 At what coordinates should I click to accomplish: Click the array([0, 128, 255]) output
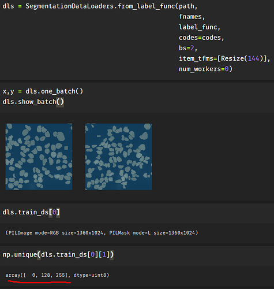[57, 275]
